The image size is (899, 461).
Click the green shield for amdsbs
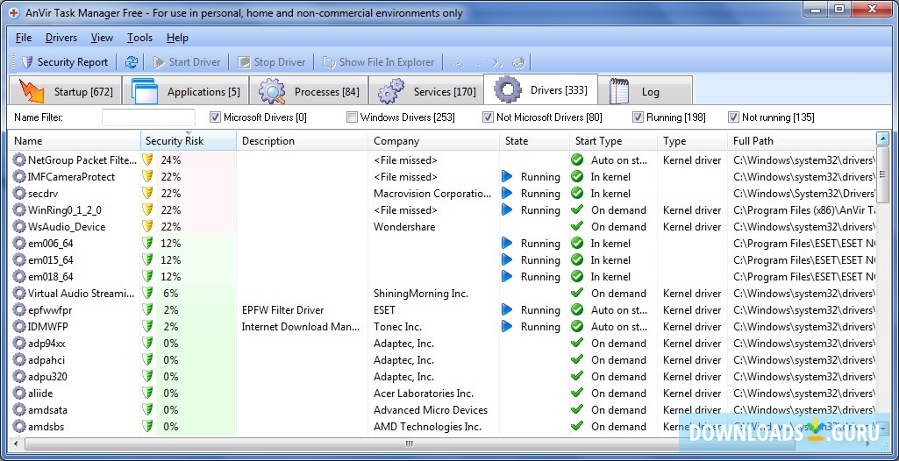[x=148, y=427]
